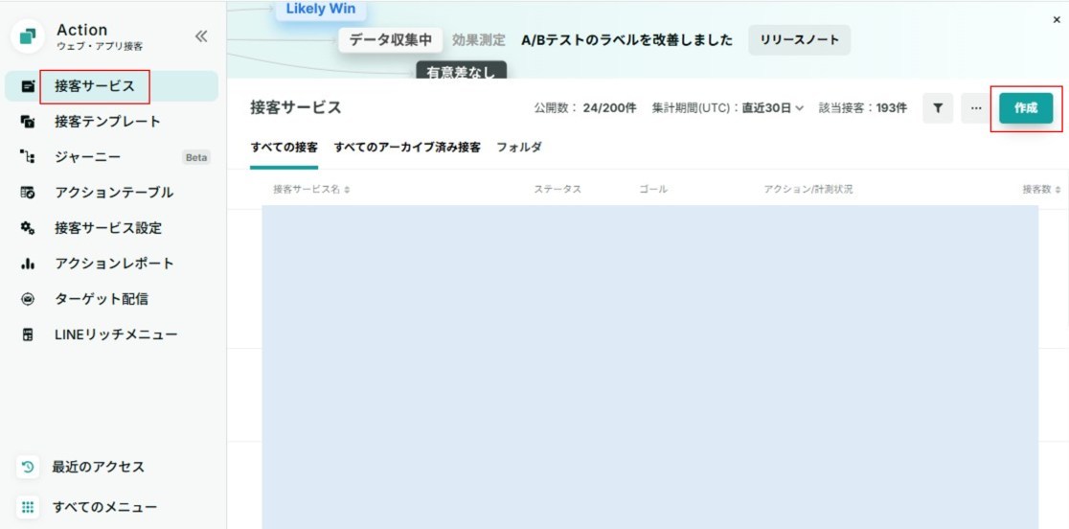Click the LINEリッチメニュー sidebar icon

point(28,334)
